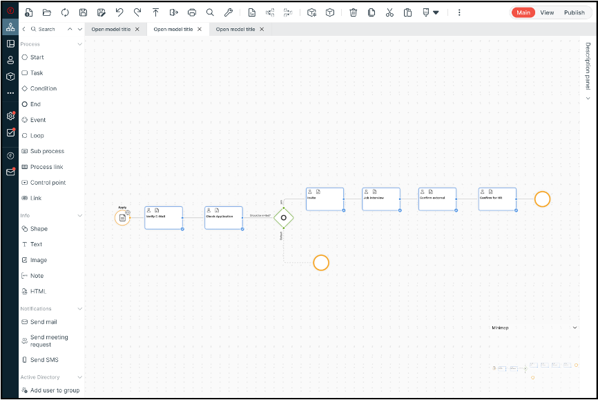Collapse the Minimap panel chevron
598x400 pixels.
575,328
